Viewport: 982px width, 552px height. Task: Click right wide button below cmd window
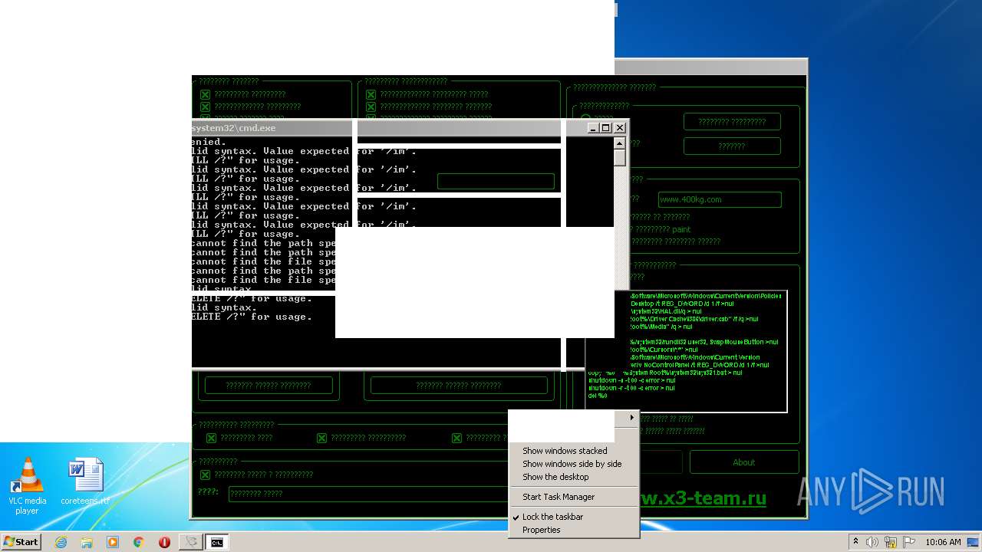pyautogui.click(x=459, y=386)
